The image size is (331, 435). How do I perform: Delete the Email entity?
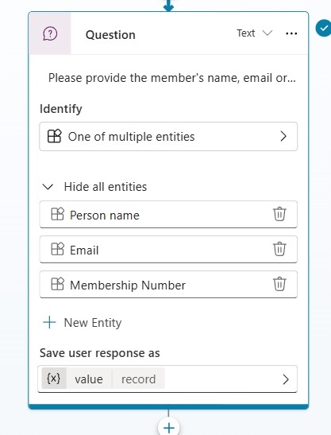click(x=279, y=249)
